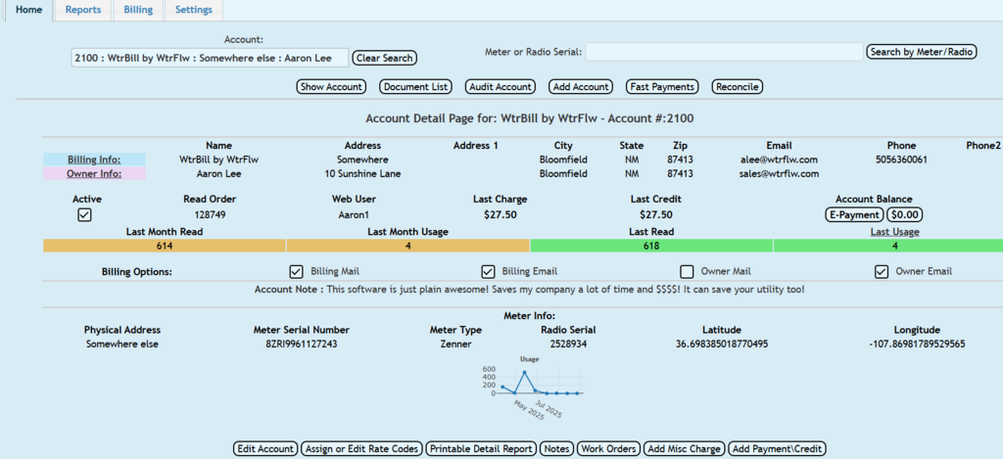The width and height of the screenshot is (1003, 459).
Task: Open Assign or Edit Rate Codes
Action: point(362,448)
